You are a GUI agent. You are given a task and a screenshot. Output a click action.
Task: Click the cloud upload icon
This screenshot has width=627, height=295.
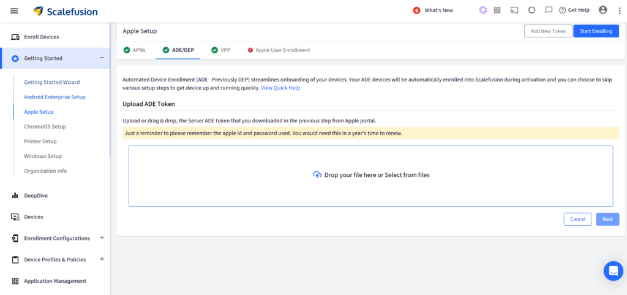coord(317,174)
